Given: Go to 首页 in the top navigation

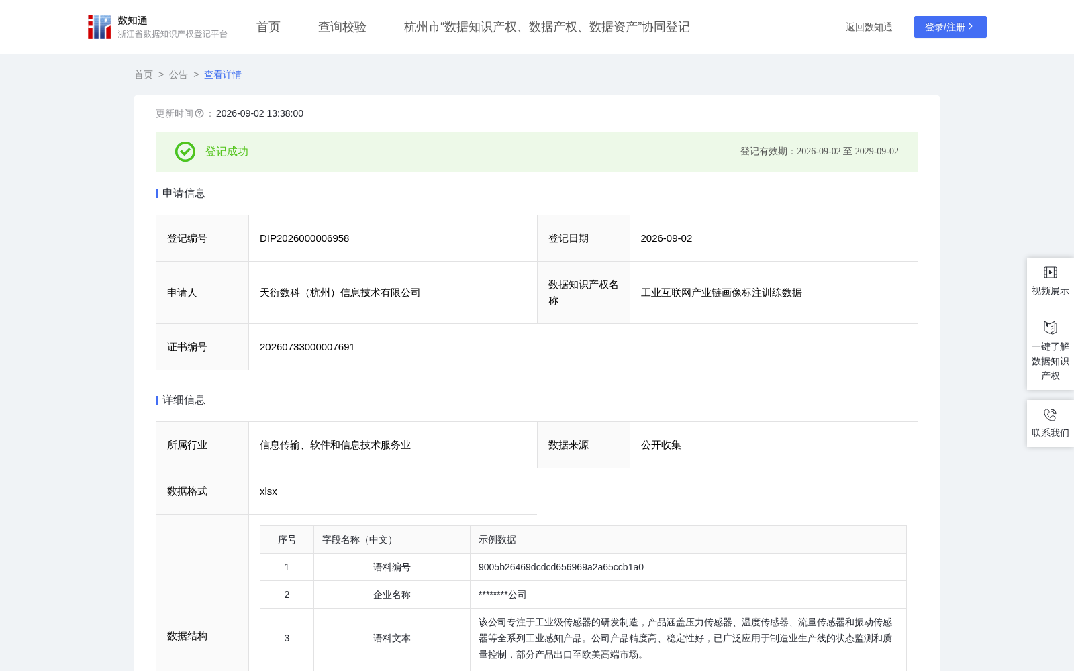Looking at the screenshot, I should (x=268, y=27).
